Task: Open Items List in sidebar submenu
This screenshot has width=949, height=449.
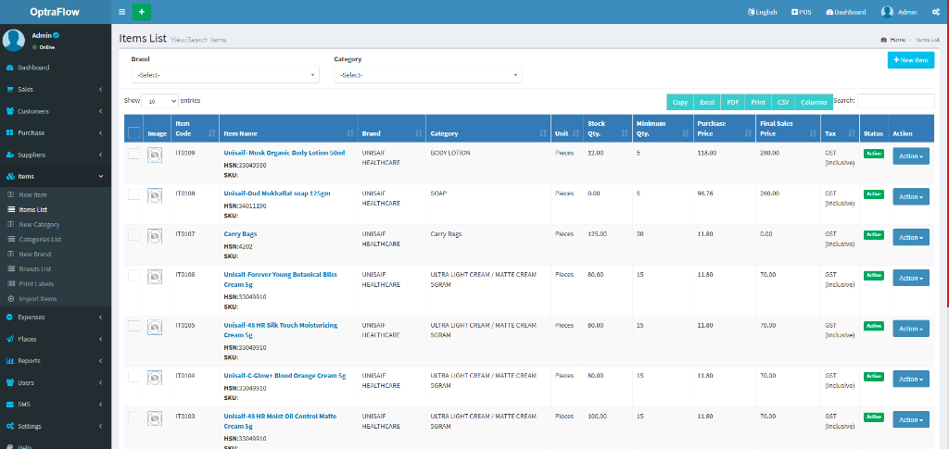Action: point(56,210)
